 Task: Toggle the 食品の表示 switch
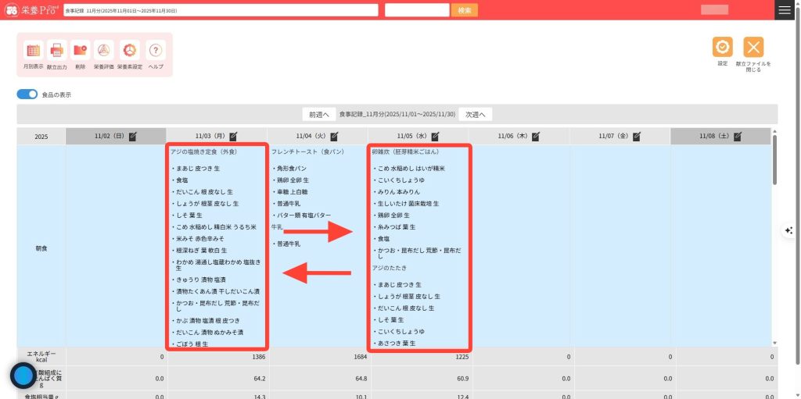[x=27, y=94]
